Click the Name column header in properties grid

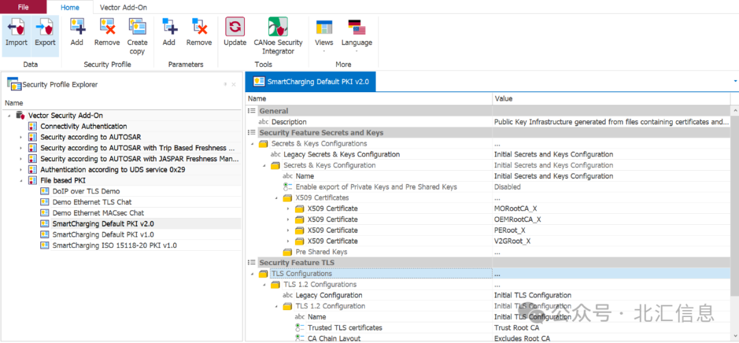point(369,99)
